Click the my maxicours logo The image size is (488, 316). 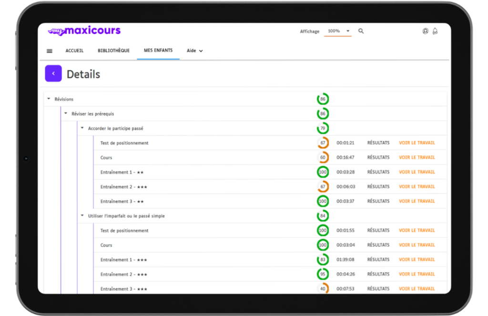click(x=84, y=31)
